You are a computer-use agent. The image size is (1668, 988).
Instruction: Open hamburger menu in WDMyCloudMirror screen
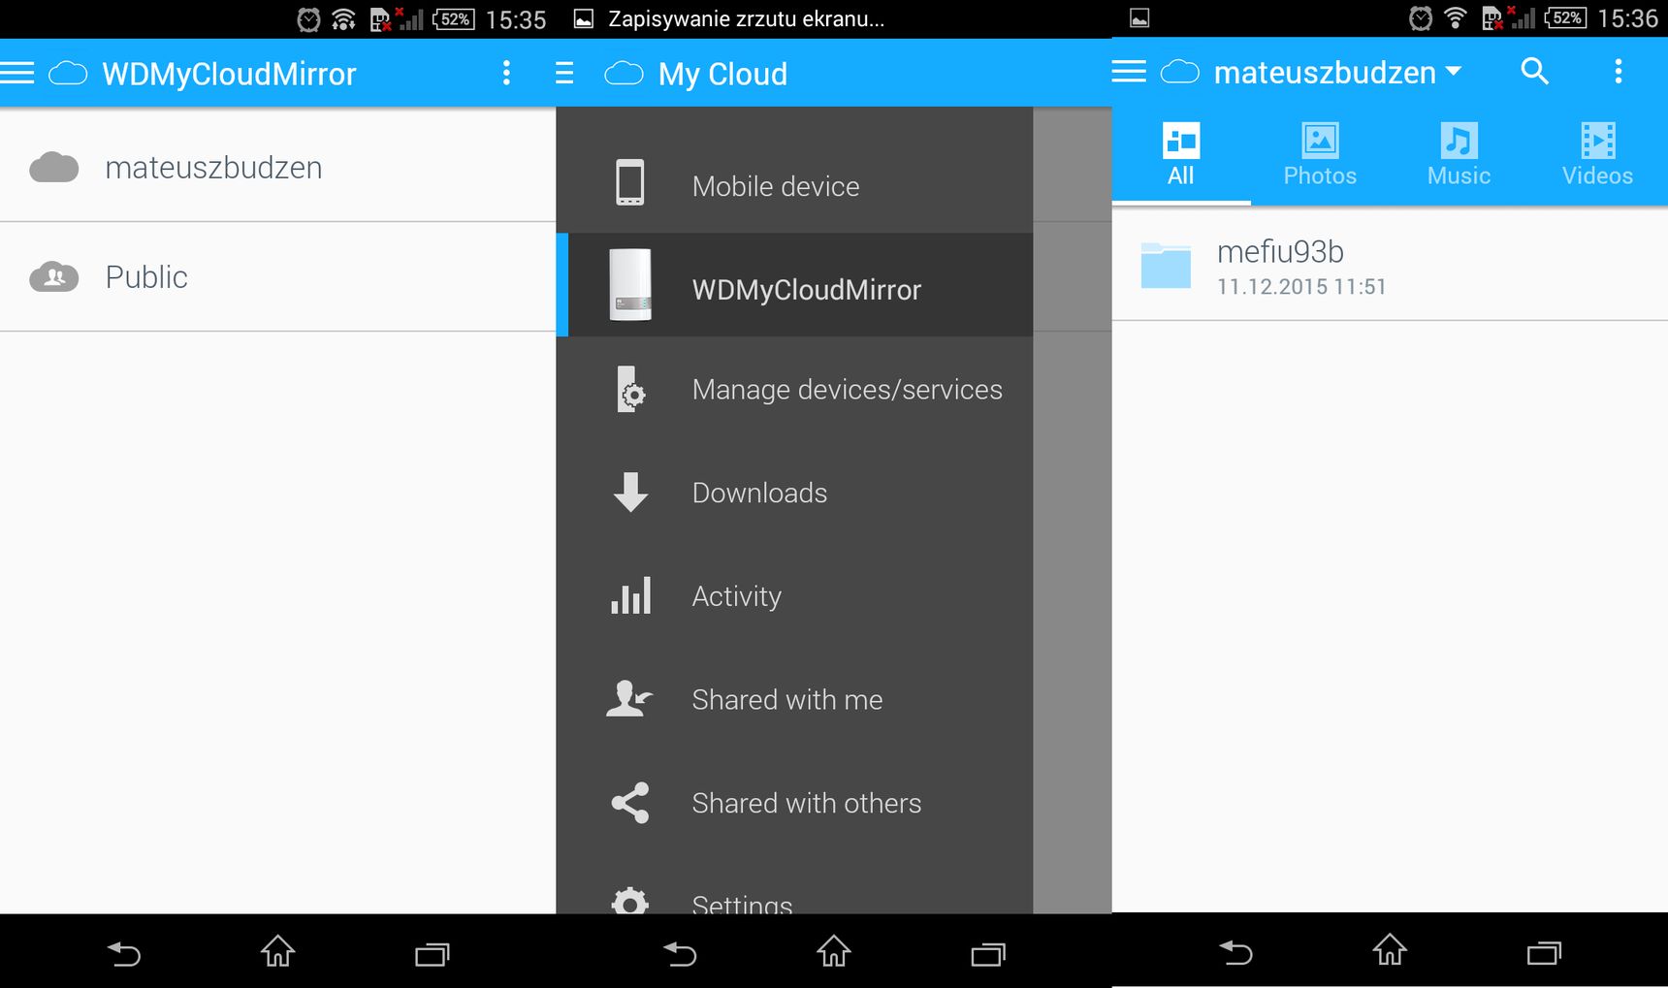[x=16, y=73]
